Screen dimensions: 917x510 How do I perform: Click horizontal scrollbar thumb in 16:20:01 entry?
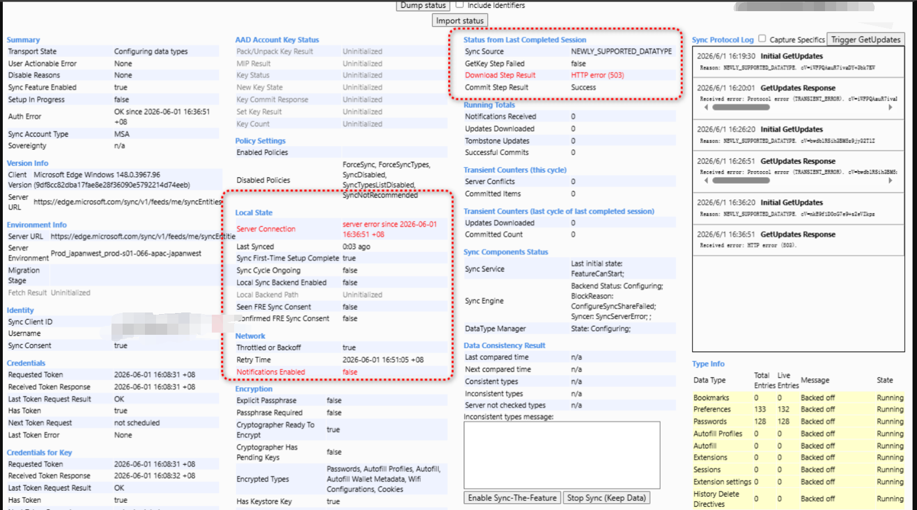741,107
